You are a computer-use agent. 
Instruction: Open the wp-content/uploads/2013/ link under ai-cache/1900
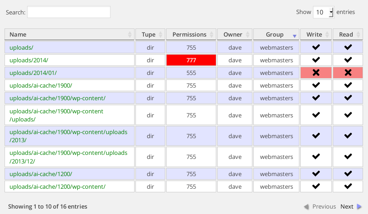tap(68, 136)
